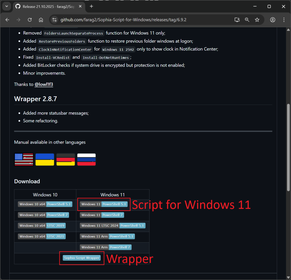Bookmark this page with the star icon
Viewport: 291px width, 280px height.
pyautogui.click(x=257, y=20)
